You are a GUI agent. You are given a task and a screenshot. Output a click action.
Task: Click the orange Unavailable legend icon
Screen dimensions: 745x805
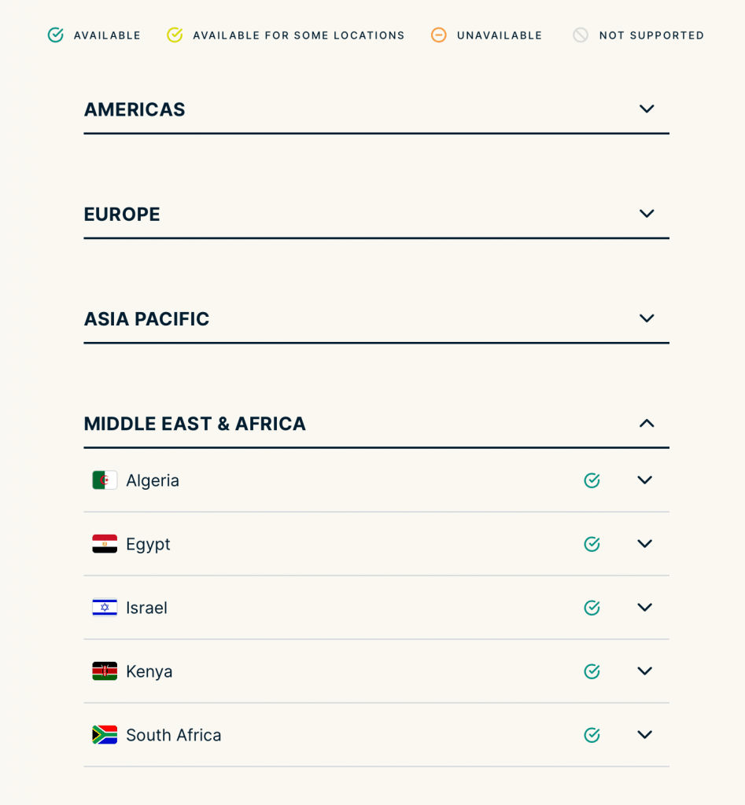tap(438, 35)
